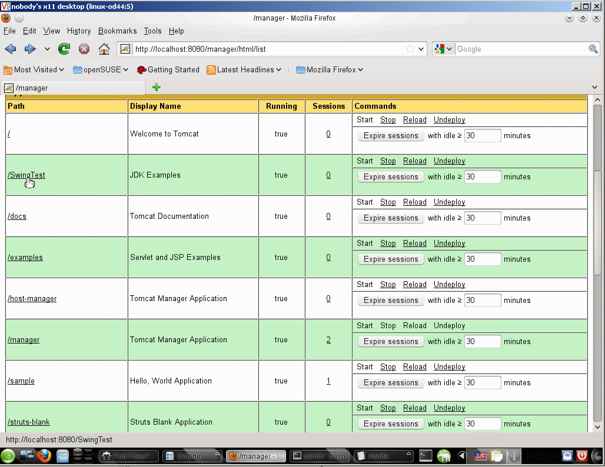The height and width of the screenshot is (467, 605).
Task: Click the site favicon in the URL bar
Action: 125,49
